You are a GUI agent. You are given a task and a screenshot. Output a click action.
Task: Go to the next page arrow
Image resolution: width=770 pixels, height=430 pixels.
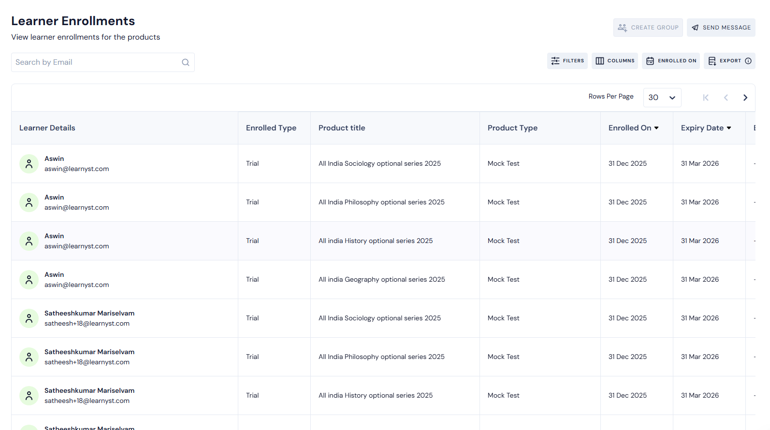coord(745,98)
